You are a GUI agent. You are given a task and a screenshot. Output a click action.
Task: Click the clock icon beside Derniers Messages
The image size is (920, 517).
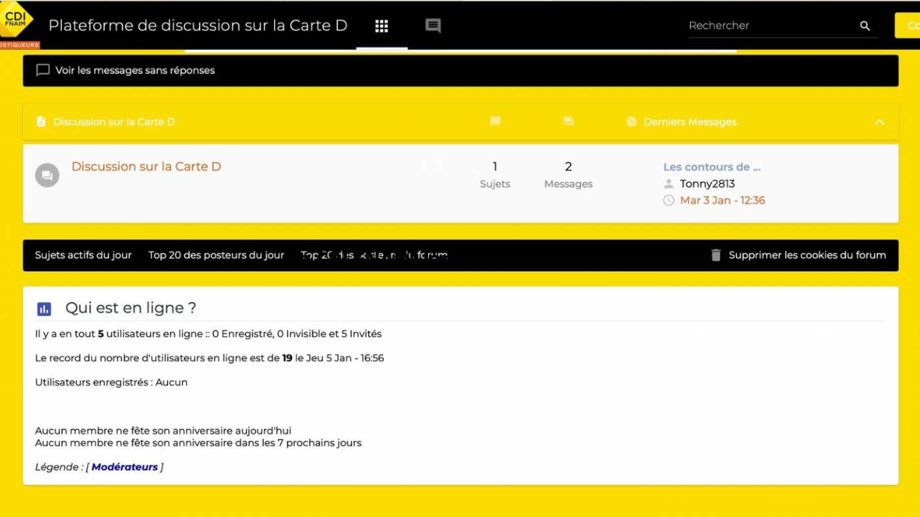point(631,122)
